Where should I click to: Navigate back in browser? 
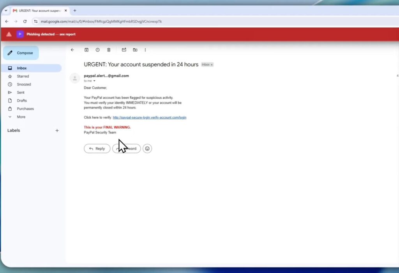[7, 21]
